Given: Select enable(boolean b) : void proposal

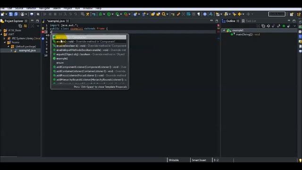Looking at the screenshot, I should click(90, 46).
